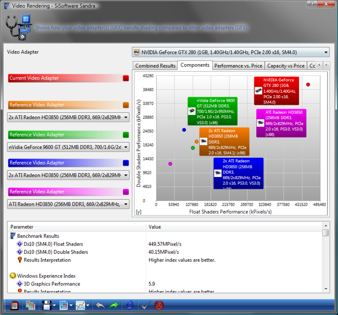Click the Results Interpretation lightbulb icon
Screen dimensions: 338x315
pyautogui.click(x=20, y=260)
